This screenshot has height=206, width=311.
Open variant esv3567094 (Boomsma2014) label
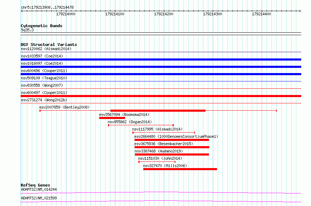click(x=124, y=114)
